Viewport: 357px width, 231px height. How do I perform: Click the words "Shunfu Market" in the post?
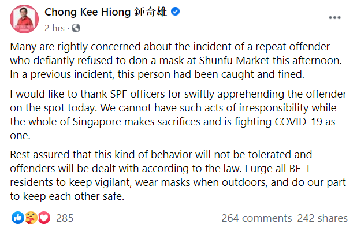point(251,60)
